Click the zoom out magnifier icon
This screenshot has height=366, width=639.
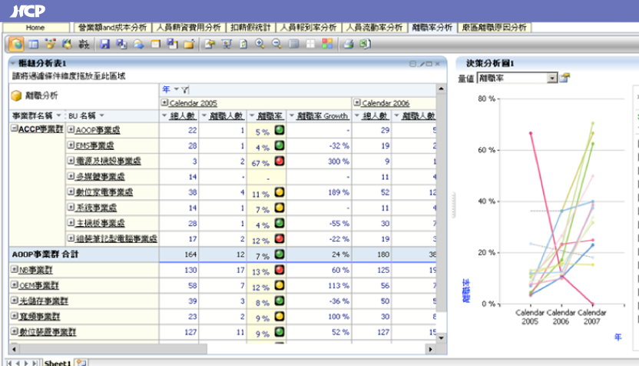[276, 44]
